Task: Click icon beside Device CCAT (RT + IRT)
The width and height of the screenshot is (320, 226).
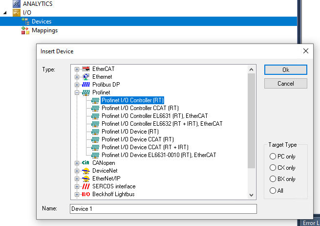Action: [x=95, y=147]
